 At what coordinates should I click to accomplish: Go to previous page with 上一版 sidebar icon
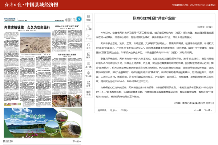89,65
